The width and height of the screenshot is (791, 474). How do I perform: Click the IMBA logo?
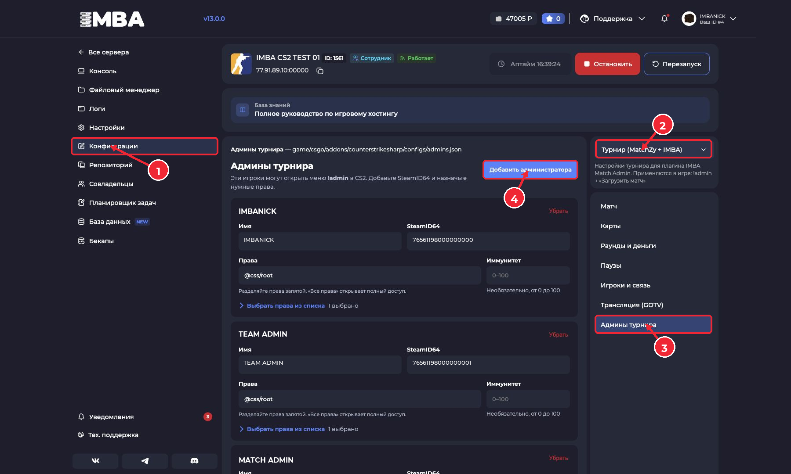coord(112,19)
